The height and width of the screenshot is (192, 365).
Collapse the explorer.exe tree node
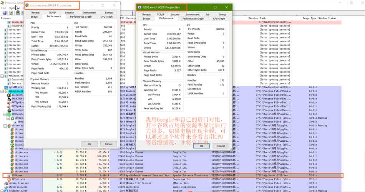click(x=2, y=91)
